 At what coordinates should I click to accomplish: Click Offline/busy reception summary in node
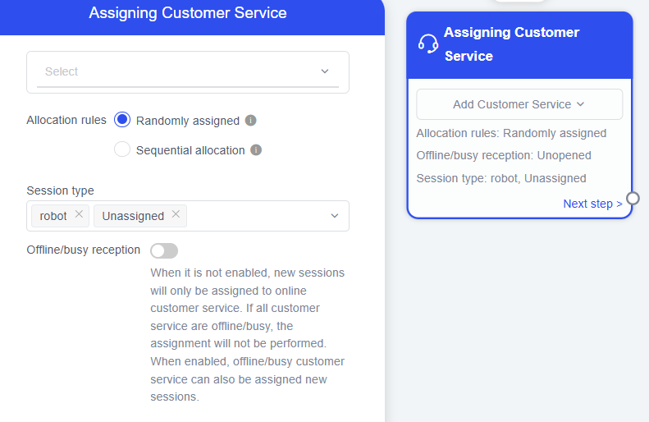503,155
